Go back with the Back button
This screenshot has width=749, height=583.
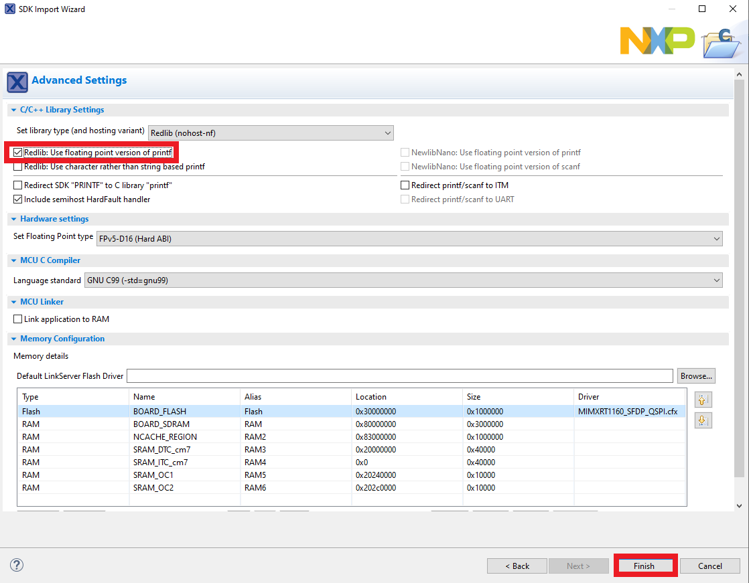[x=517, y=566]
